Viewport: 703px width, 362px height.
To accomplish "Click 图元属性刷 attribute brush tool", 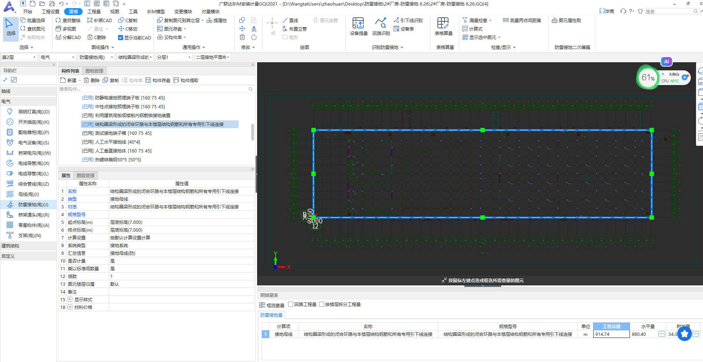I will tap(566, 20).
